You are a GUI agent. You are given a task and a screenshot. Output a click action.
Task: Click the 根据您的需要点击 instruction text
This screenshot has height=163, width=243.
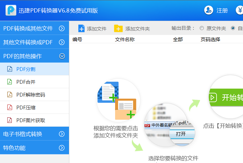(116, 128)
